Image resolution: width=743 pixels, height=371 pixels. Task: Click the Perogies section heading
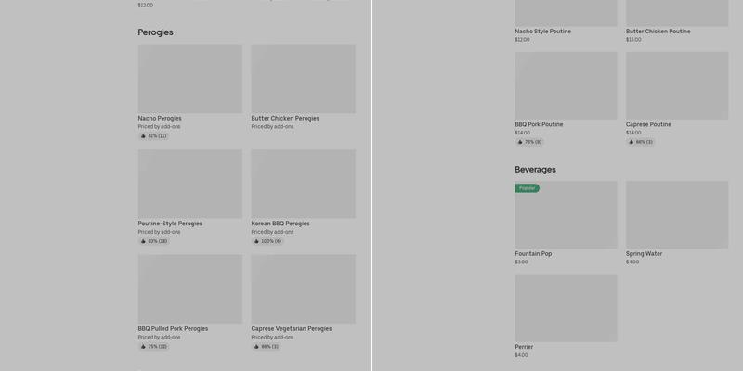(155, 32)
